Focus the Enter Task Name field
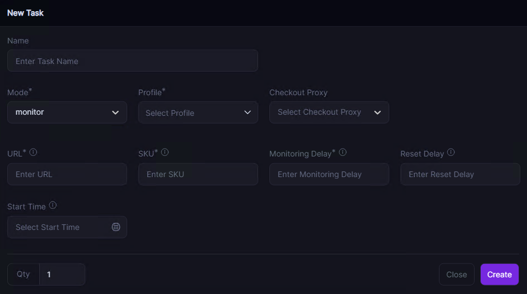527x294 pixels. point(132,61)
